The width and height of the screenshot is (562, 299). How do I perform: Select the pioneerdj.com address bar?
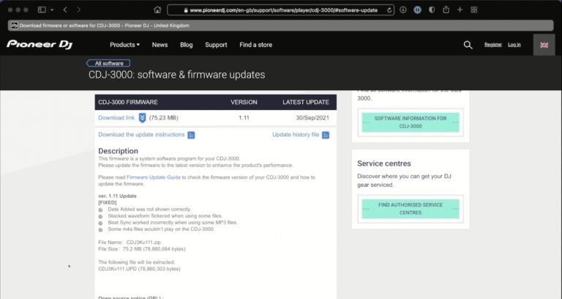(281, 10)
